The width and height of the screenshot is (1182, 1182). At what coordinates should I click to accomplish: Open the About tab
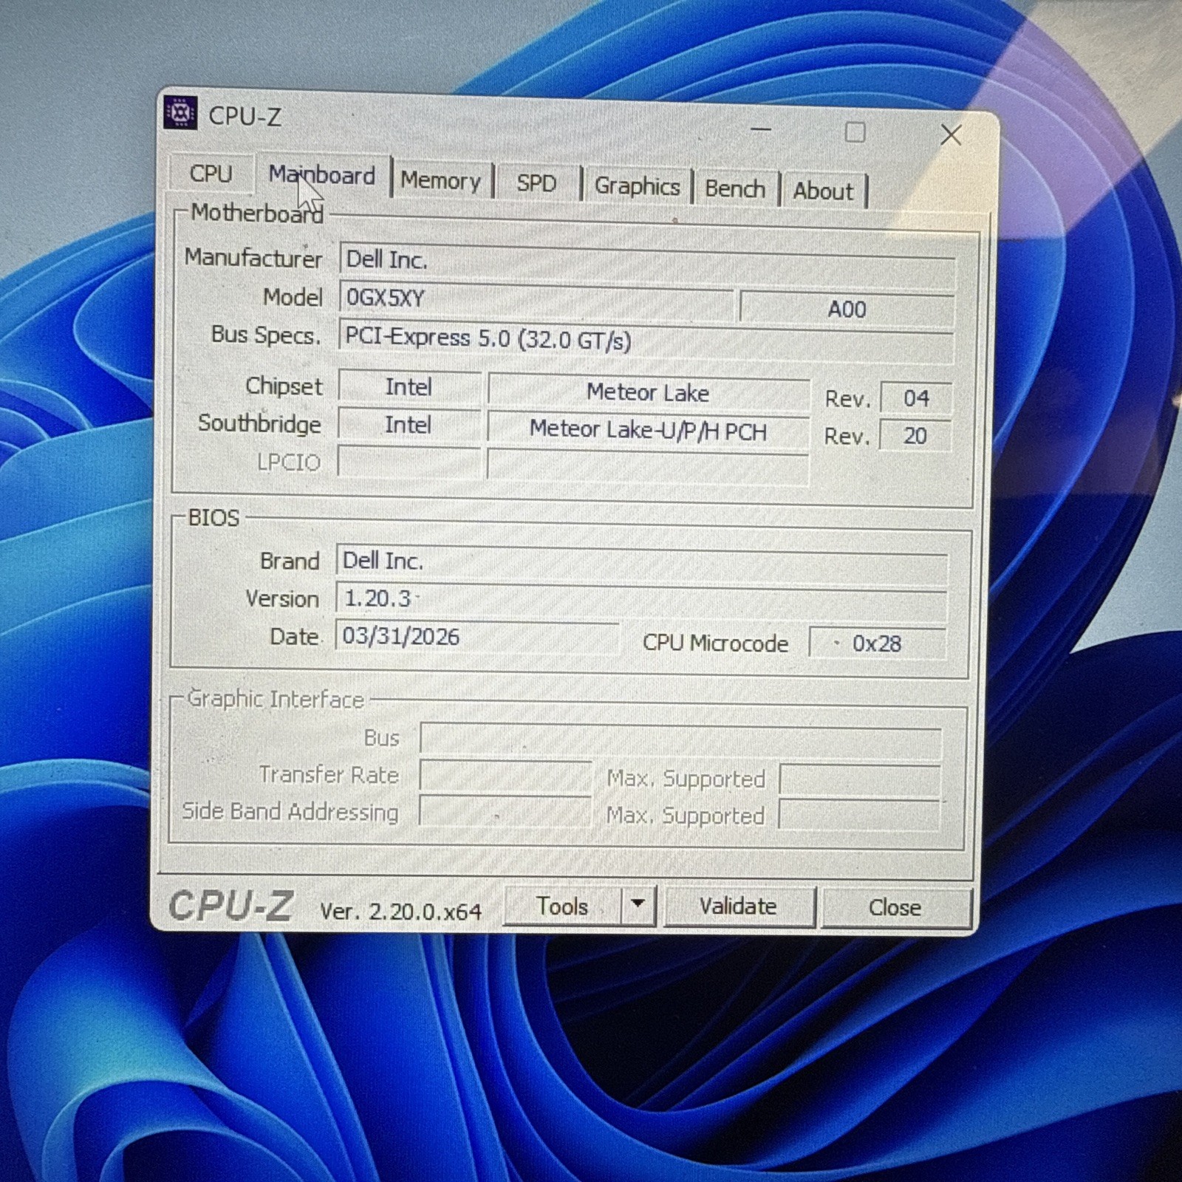pyautogui.click(x=823, y=191)
